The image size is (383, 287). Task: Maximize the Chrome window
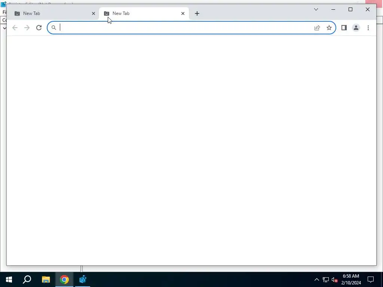click(350, 9)
